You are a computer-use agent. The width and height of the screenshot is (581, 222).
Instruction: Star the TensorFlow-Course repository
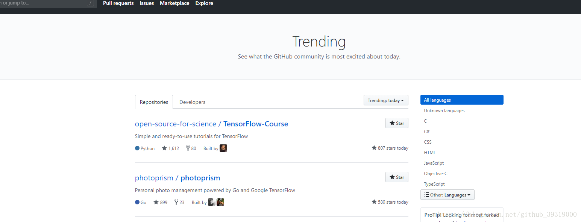(x=397, y=123)
